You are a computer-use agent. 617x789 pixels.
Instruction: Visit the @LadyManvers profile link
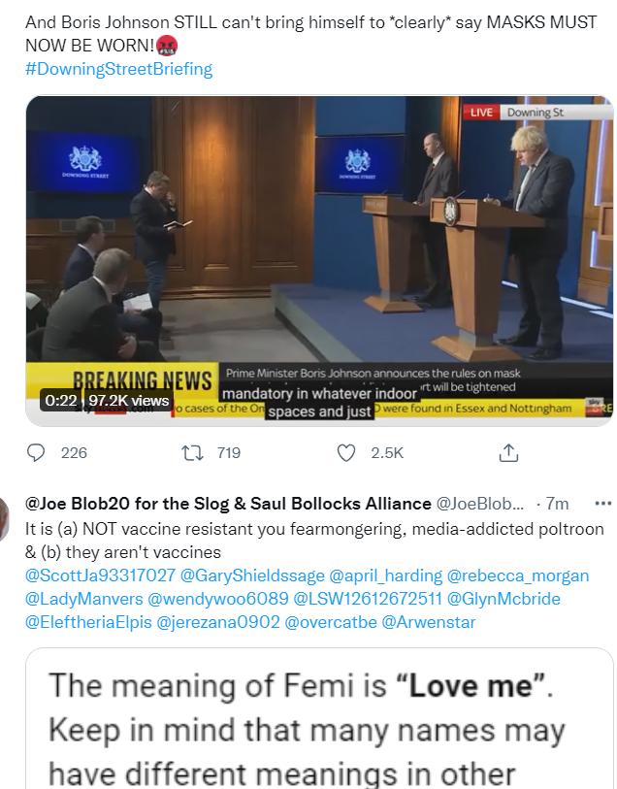point(84,598)
